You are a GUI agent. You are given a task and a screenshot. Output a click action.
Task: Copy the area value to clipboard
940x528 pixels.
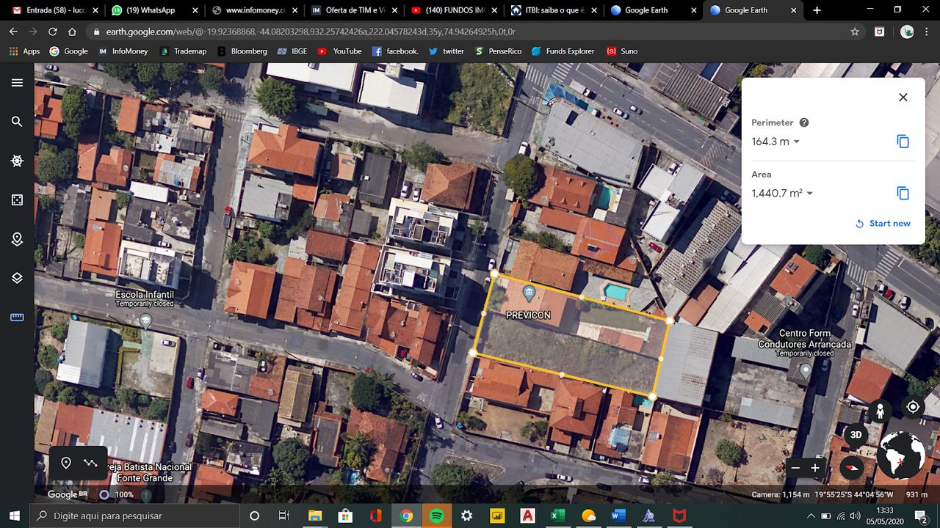point(903,194)
